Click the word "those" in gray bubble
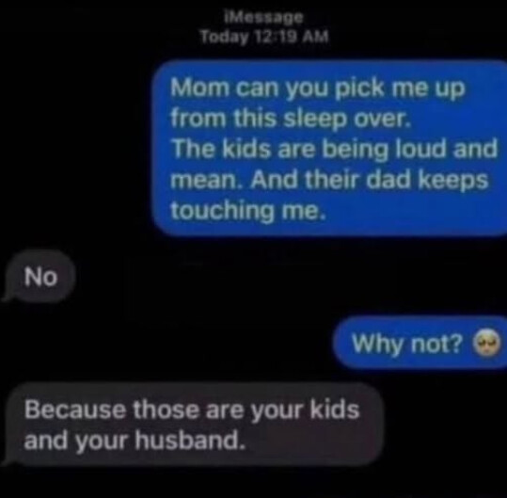Viewport: 507px width, 498px height. coord(166,409)
